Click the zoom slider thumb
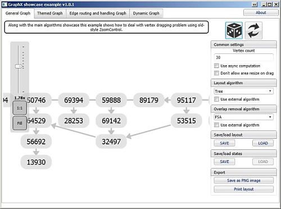The image size is (281, 209). click(x=19, y=66)
